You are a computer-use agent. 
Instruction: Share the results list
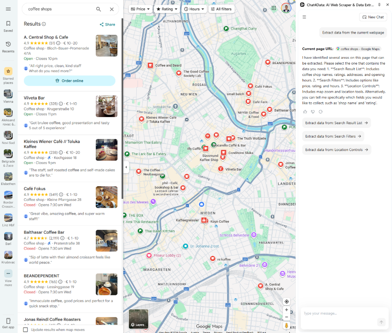[x=108, y=24]
